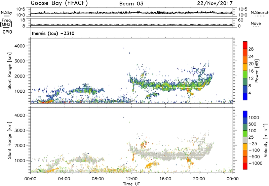The height and width of the screenshot is (186, 269).
Task: Click the "-100" label on velocity colorbar
Action: (254, 150)
